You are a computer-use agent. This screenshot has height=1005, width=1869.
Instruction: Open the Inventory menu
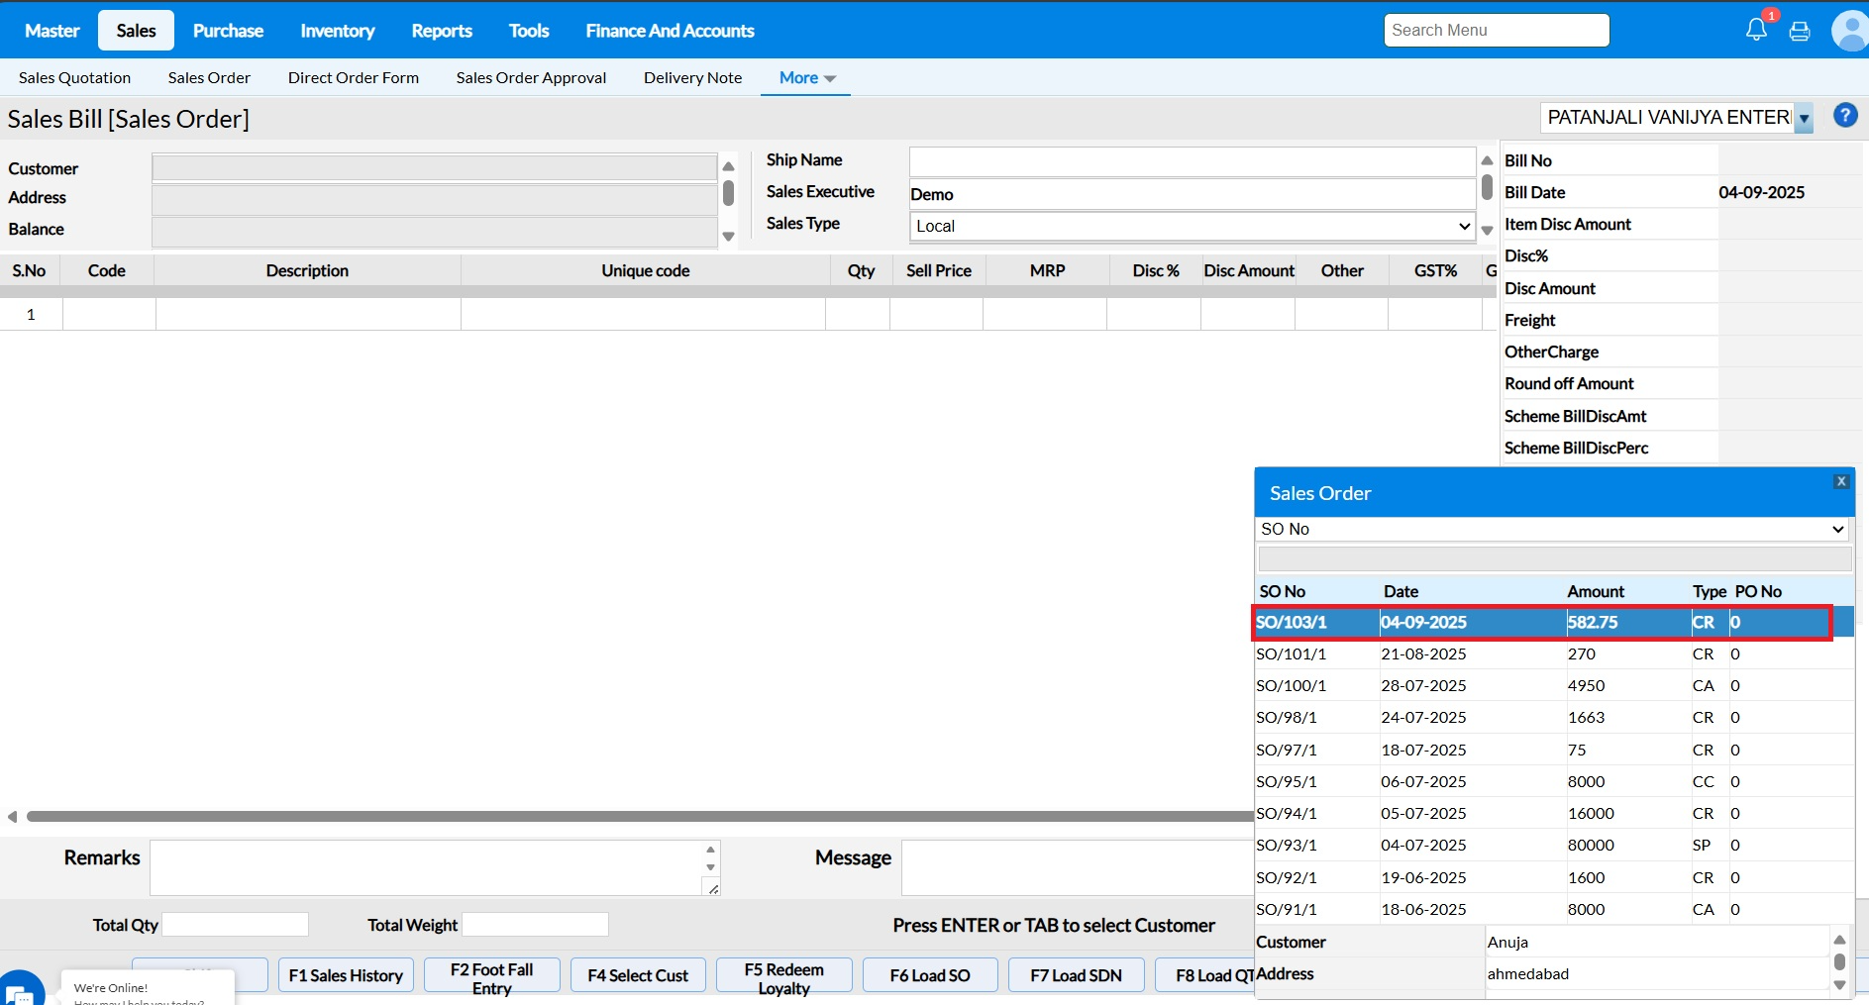point(337,31)
